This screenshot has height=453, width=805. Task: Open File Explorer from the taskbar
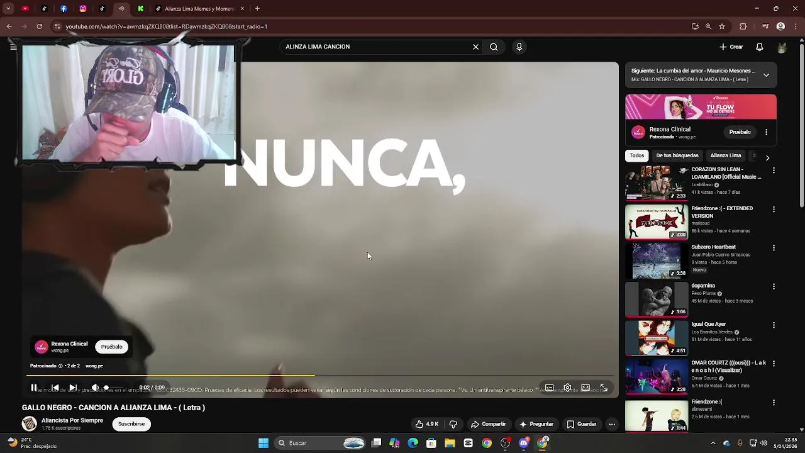click(x=450, y=443)
